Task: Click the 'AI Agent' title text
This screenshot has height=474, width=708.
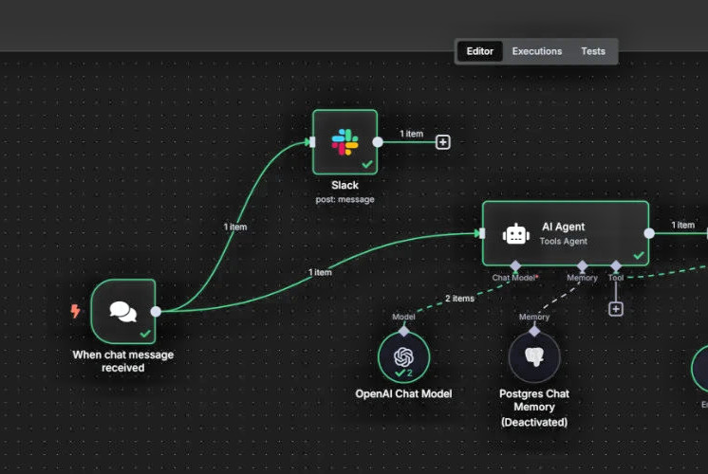Action: [x=564, y=227]
